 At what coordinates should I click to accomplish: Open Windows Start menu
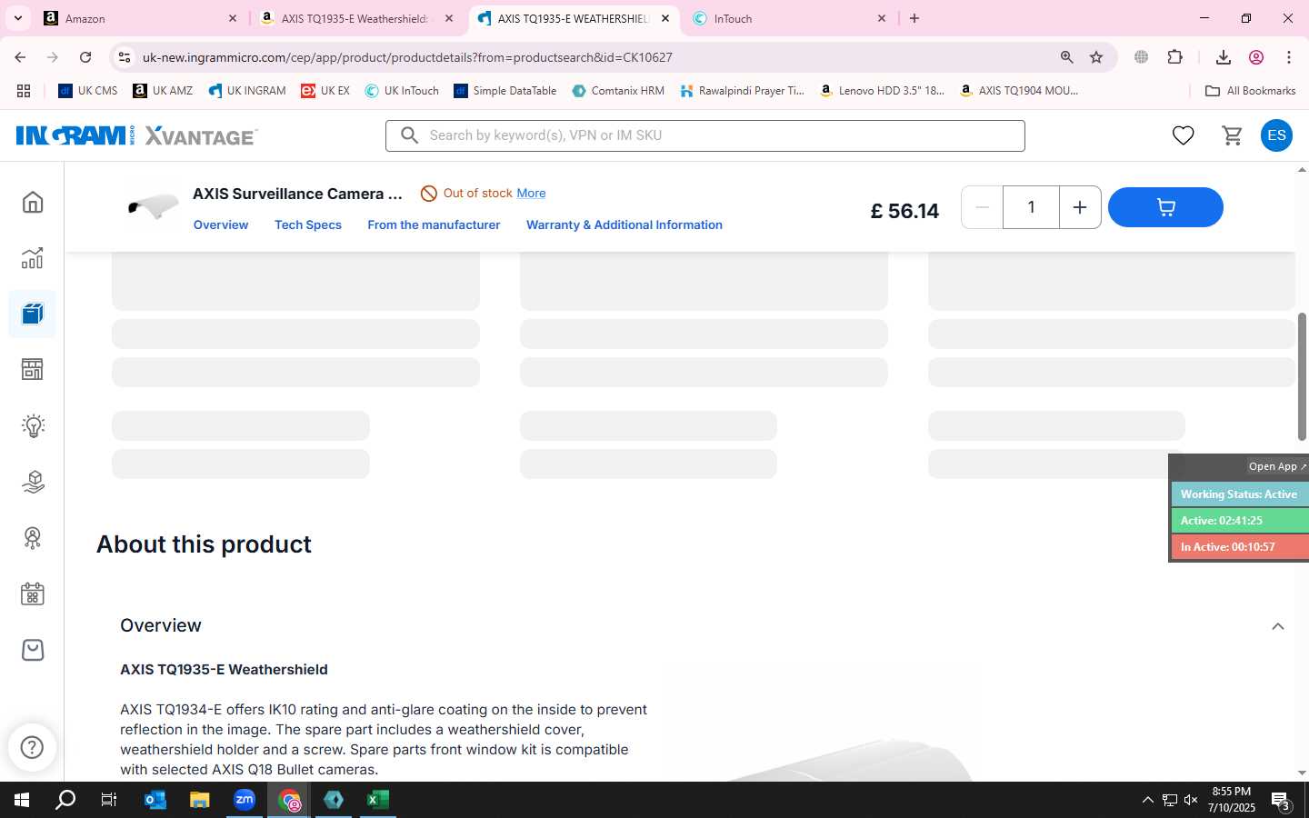tap(22, 800)
